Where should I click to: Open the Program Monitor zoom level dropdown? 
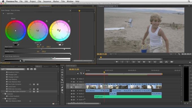point(113,54)
